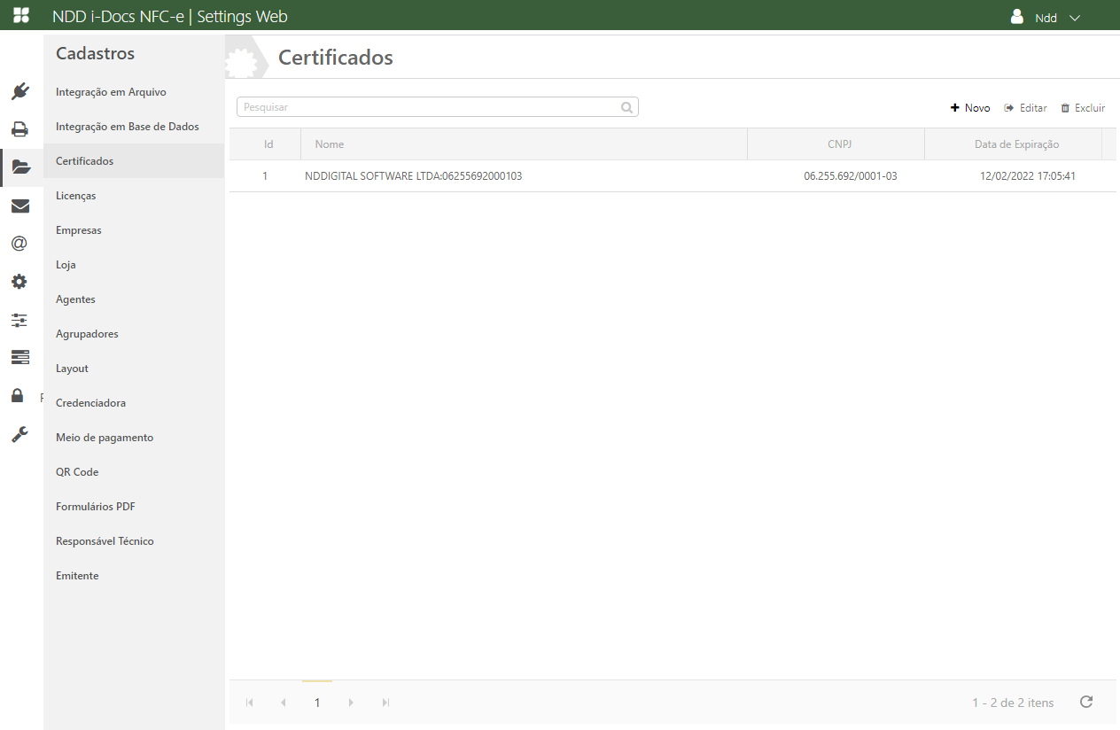Open the printer icon section

point(20,129)
